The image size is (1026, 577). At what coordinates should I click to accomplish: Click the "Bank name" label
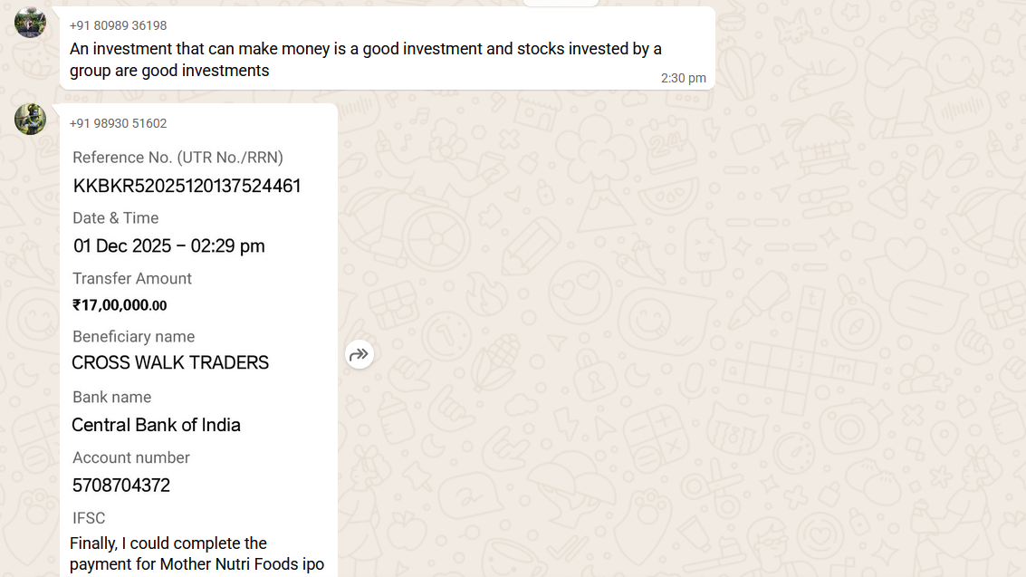click(111, 398)
